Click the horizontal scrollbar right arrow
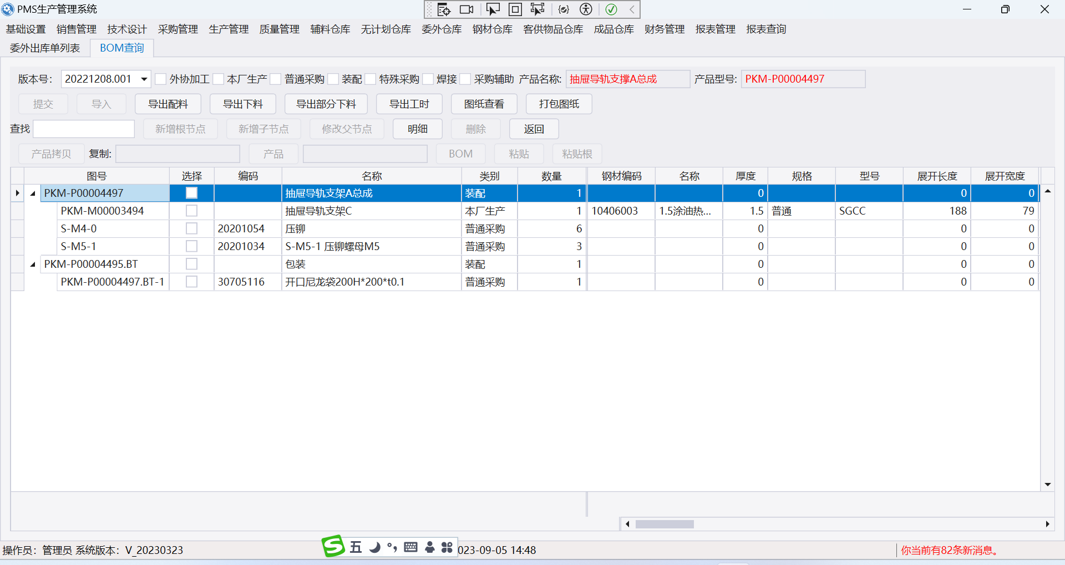 click(x=1047, y=524)
